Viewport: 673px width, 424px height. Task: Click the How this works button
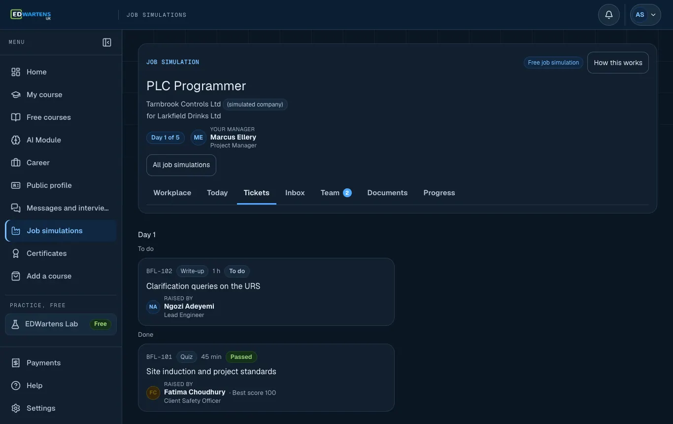coord(618,63)
